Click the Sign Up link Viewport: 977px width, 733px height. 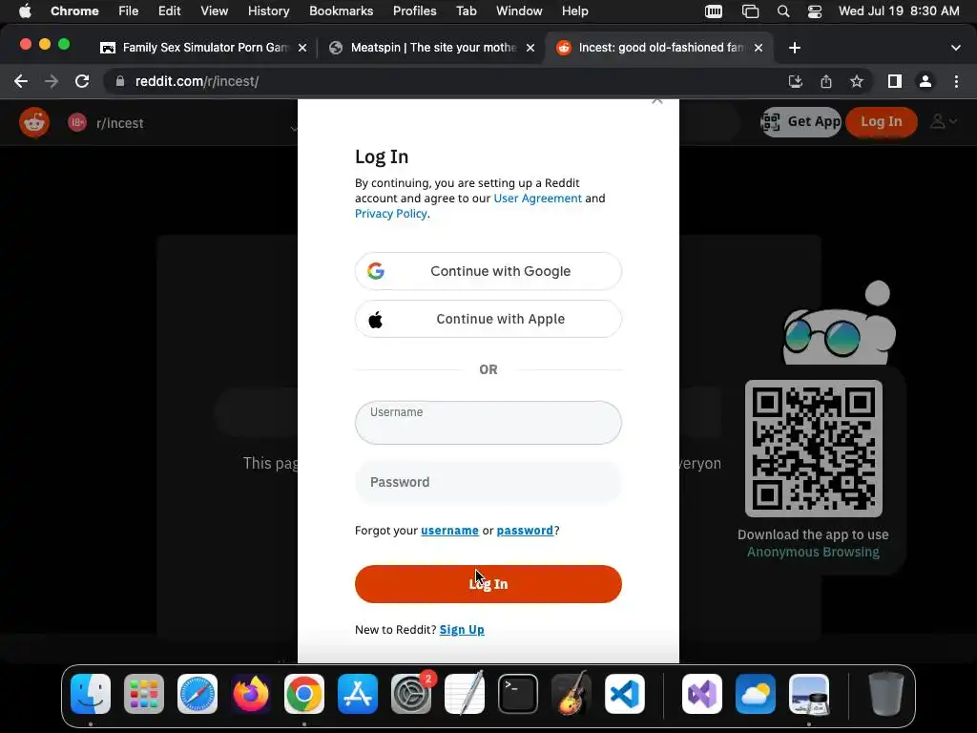[x=462, y=630]
